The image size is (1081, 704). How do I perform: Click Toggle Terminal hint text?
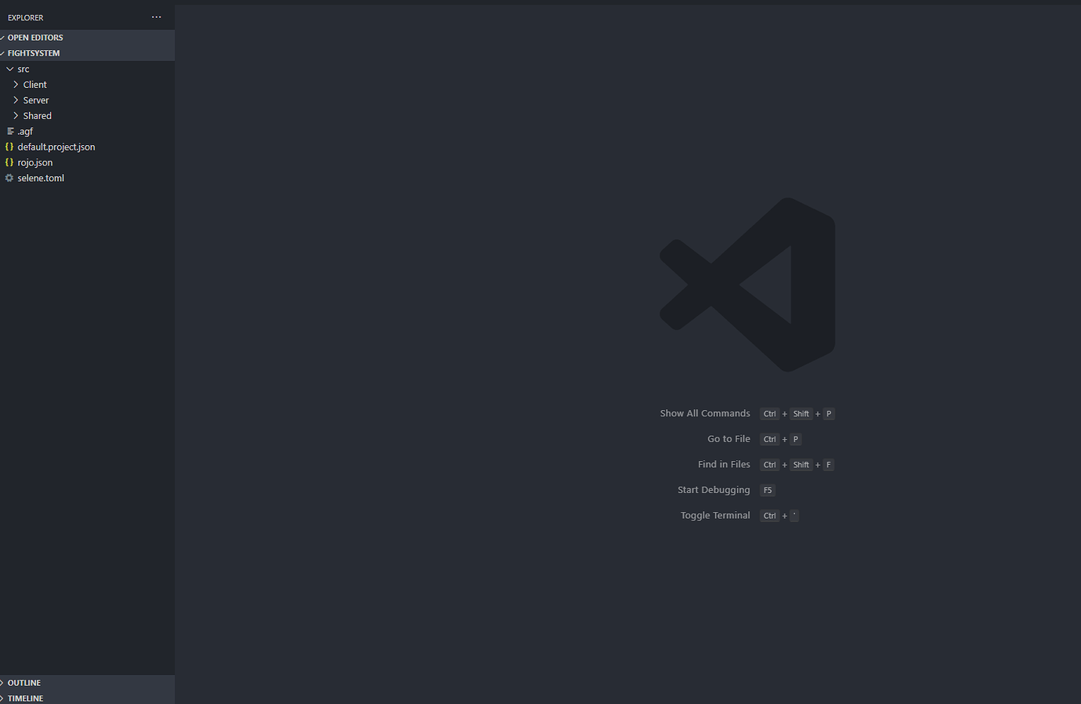[715, 515]
